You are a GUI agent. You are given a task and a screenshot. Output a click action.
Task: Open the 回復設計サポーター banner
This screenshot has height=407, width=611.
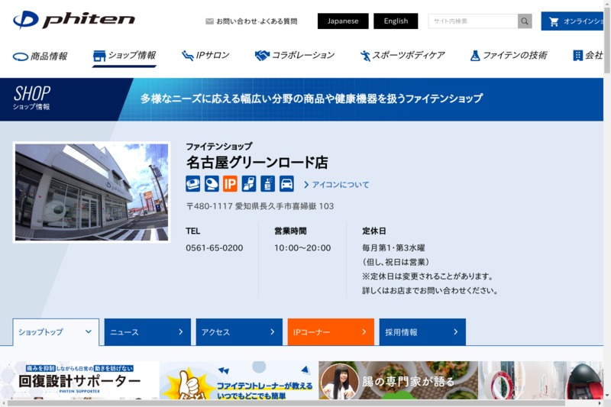pos(79,380)
